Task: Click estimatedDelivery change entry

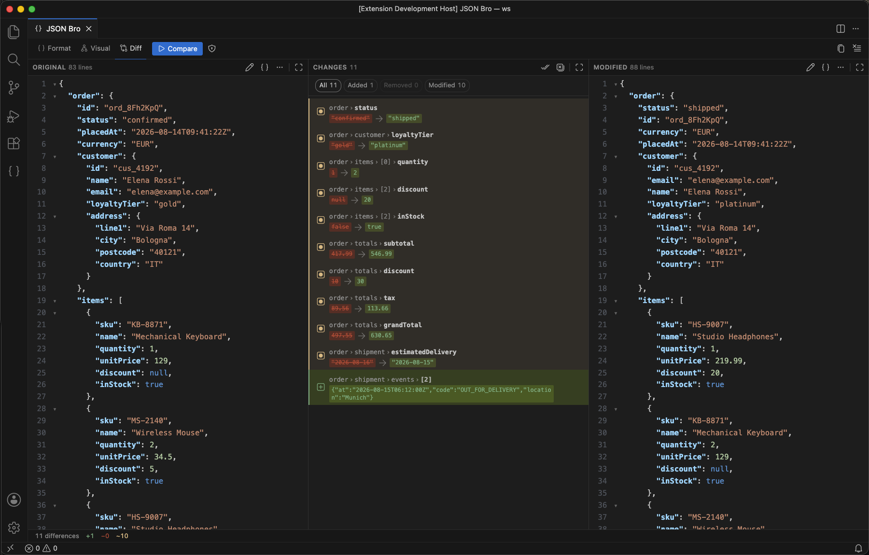Action: pos(449,357)
